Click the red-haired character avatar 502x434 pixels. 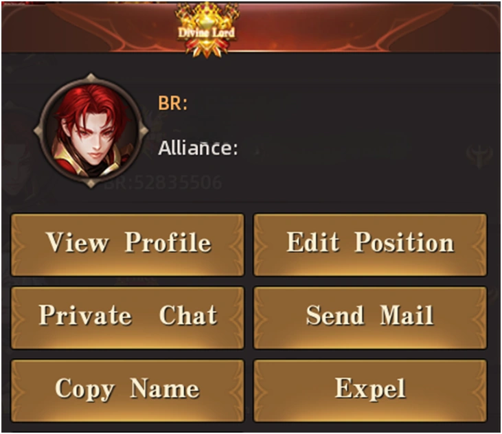coord(91,130)
